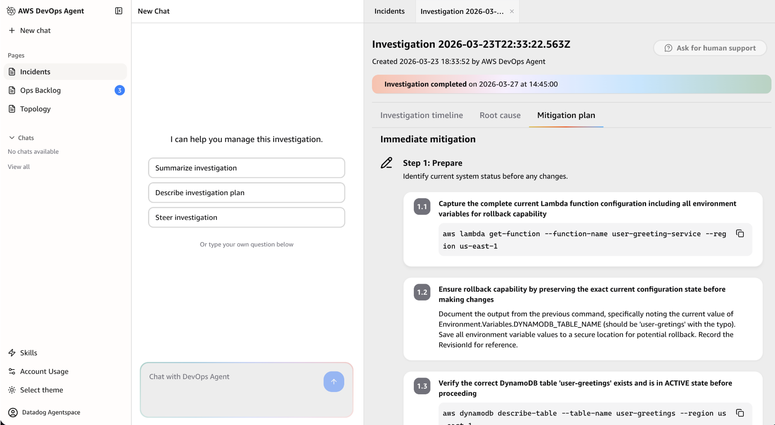
Task: Click Summarize investigation suggestion
Action: point(246,168)
